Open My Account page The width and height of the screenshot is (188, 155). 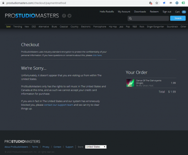point(124,12)
